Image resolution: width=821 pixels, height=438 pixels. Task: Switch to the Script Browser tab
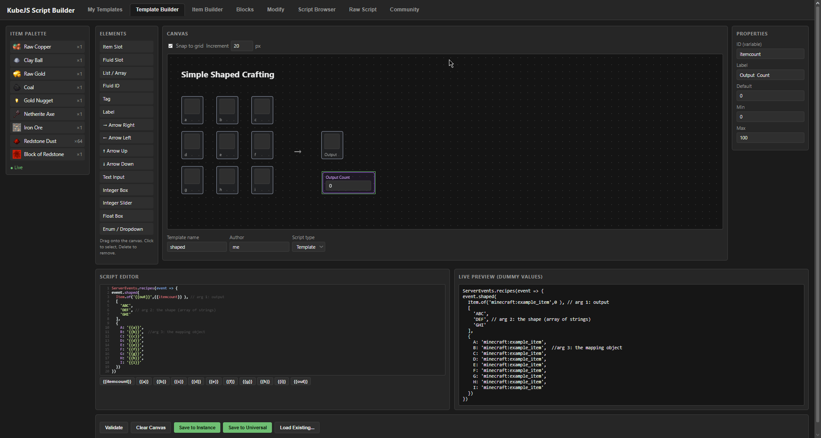pyautogui.click(x=317, y=10)
